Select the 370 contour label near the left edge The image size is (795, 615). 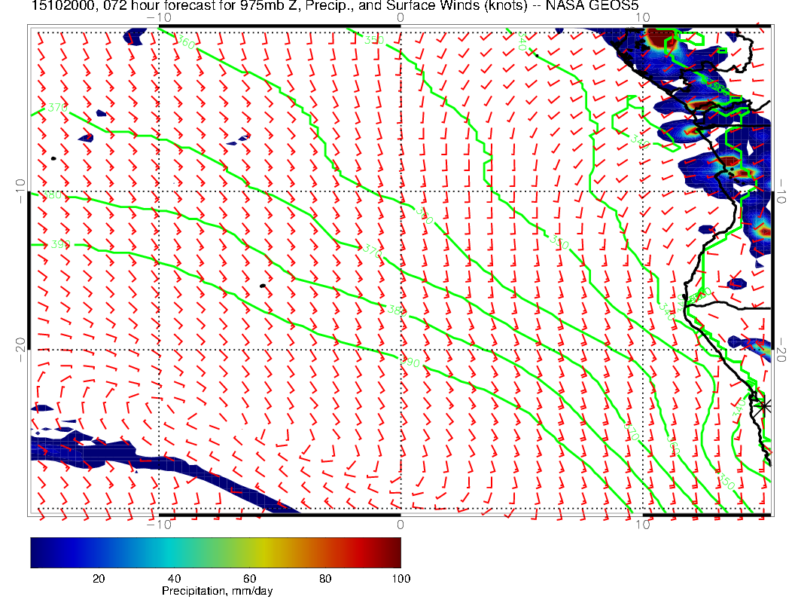(x=57, y=109)
